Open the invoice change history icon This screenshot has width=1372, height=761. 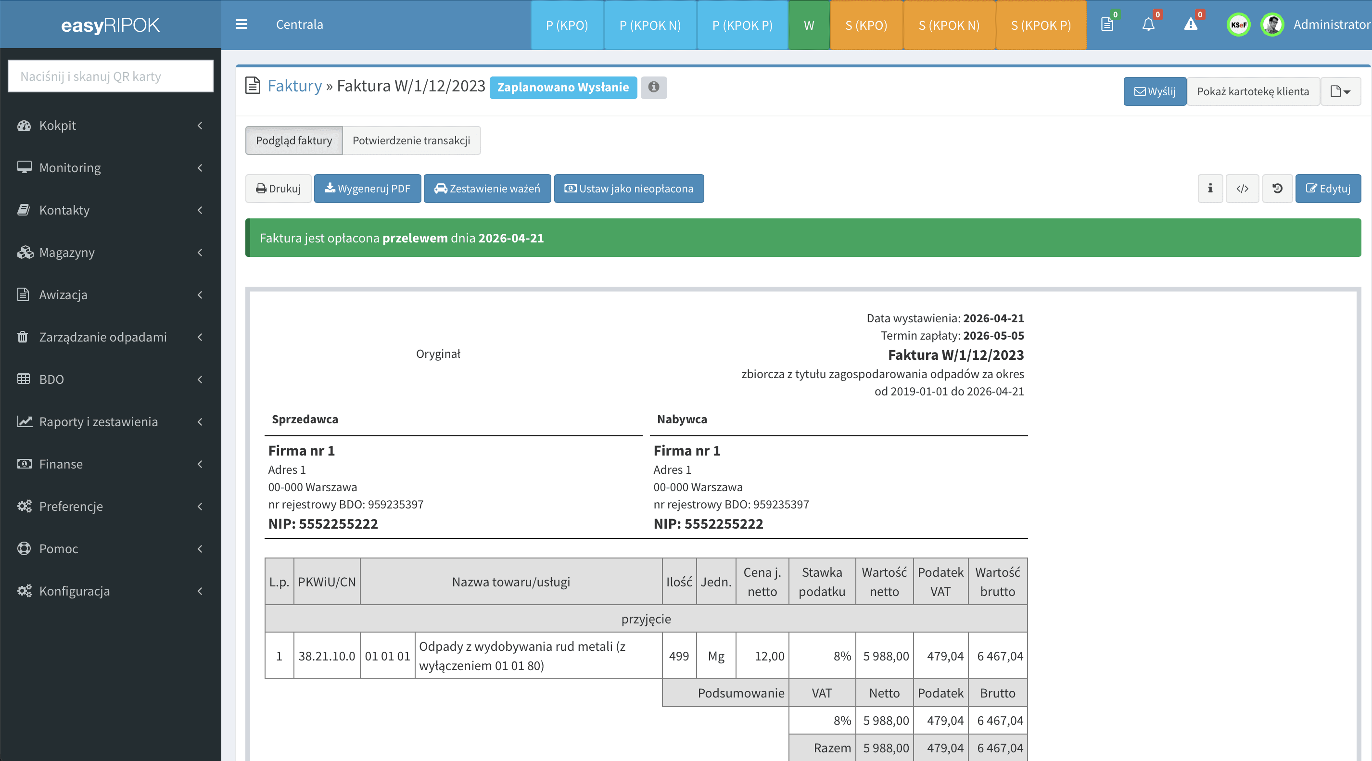1277,188
